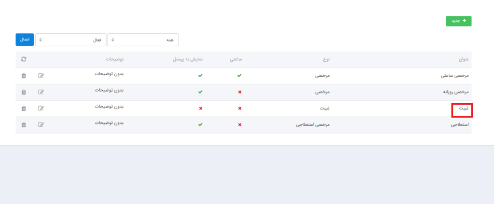Click the عنوان column header
Image resolution: width=494 pixels, height=204 pixels.
[464, 60]
